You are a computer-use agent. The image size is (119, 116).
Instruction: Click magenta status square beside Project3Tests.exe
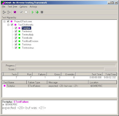(12, 21)
